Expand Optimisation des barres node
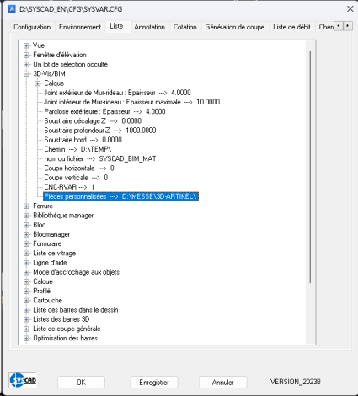Screen dimensions: 358x396 point(26,338)
